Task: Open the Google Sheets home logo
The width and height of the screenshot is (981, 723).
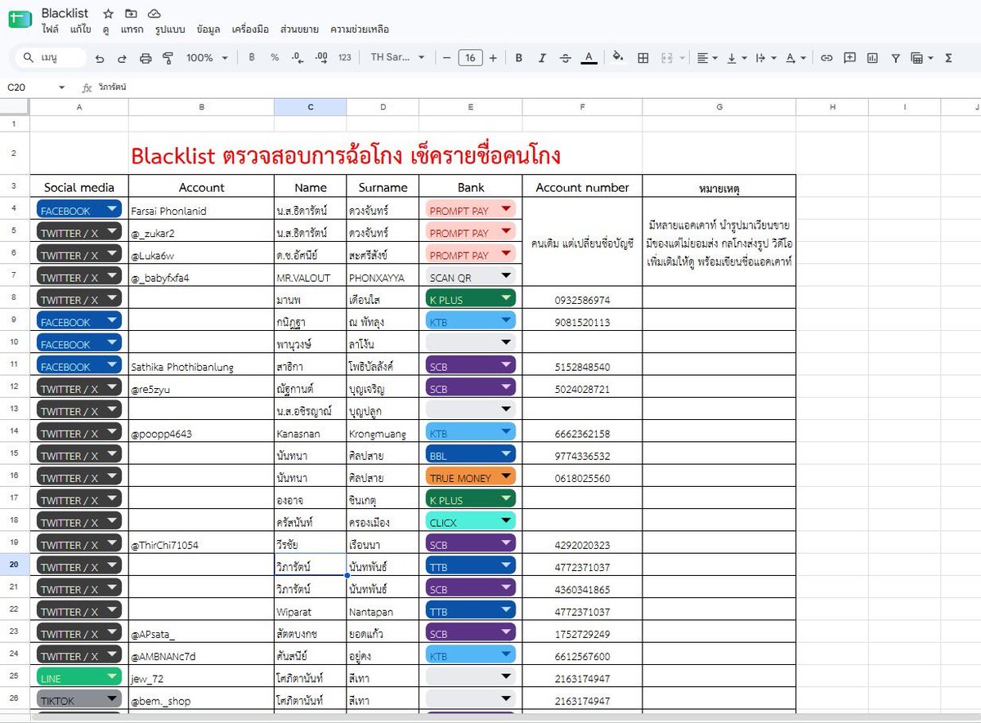Action: pos(20,20)
